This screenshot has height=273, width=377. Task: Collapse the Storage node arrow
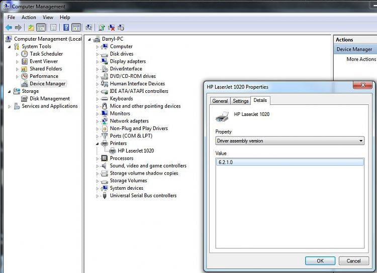coord(10,91)
